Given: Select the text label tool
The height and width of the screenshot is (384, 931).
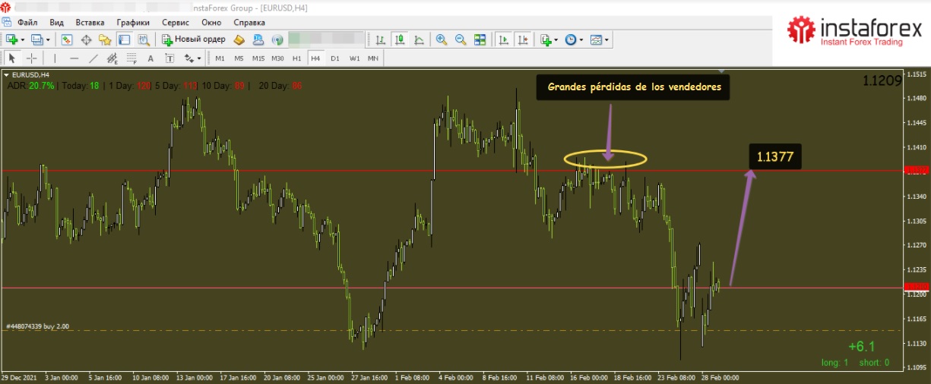Looking at the screenshot, I should 169,58.
